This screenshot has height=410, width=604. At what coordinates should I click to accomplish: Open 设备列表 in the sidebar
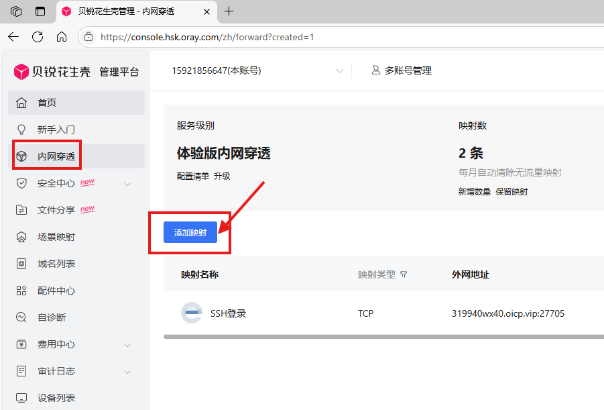pos(76,398)
